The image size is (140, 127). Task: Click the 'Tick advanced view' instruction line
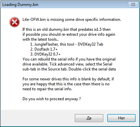(67, 64)
